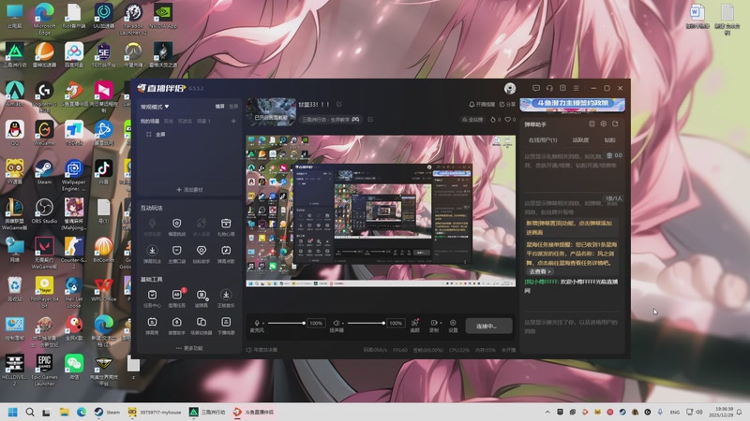Open Steam from the taskbar
Screen dimensions: 750x421
(x=107, y=412)
